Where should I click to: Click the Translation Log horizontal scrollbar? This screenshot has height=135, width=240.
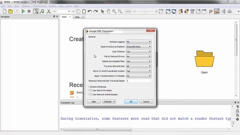(x=97, y=129)
